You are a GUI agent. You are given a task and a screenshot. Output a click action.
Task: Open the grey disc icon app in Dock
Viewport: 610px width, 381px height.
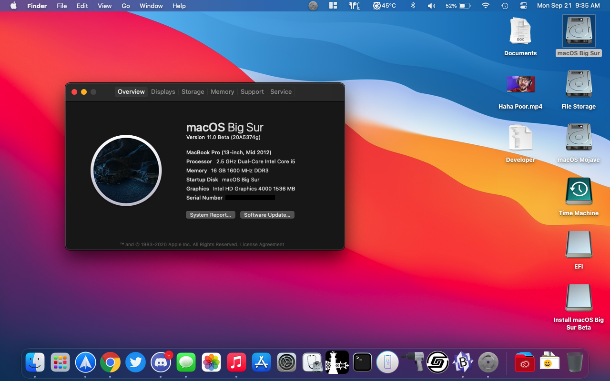point(488,362)
